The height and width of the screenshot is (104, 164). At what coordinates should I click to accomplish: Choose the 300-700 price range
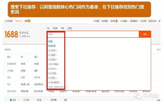[x=37, y=77]
